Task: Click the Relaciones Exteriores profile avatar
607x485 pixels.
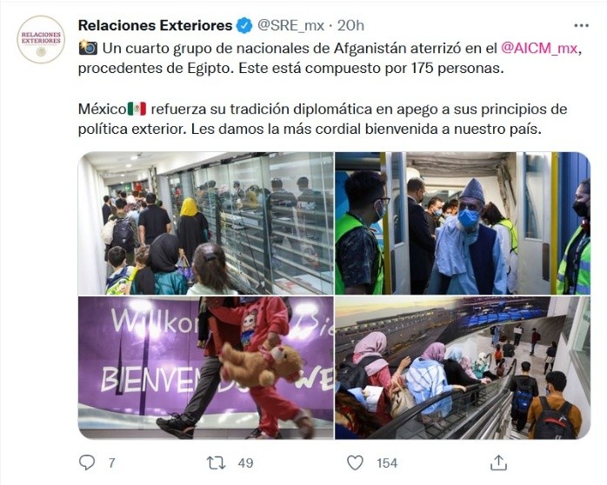Action: (41, 39)
